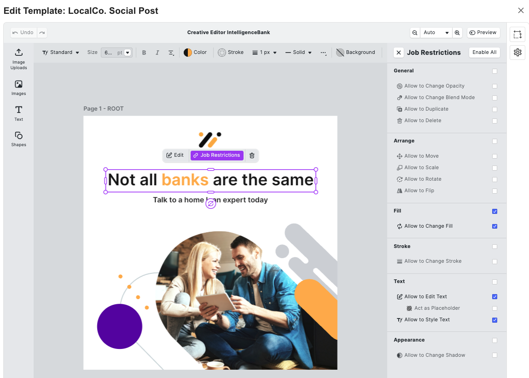Click the font Size input field
Screen dimensions: 529x378
[x=110, y=53]
